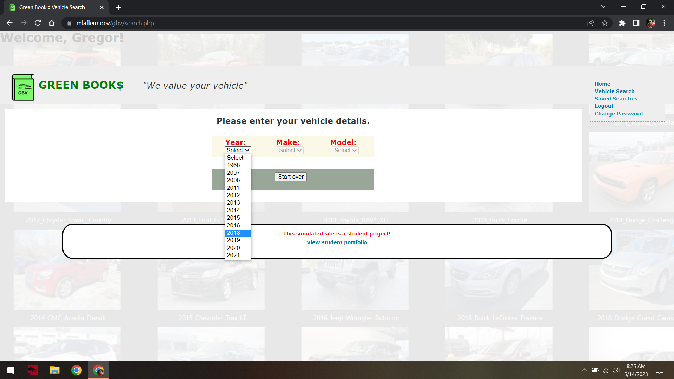Select 2021 in the year options

(x=233, y=255)
